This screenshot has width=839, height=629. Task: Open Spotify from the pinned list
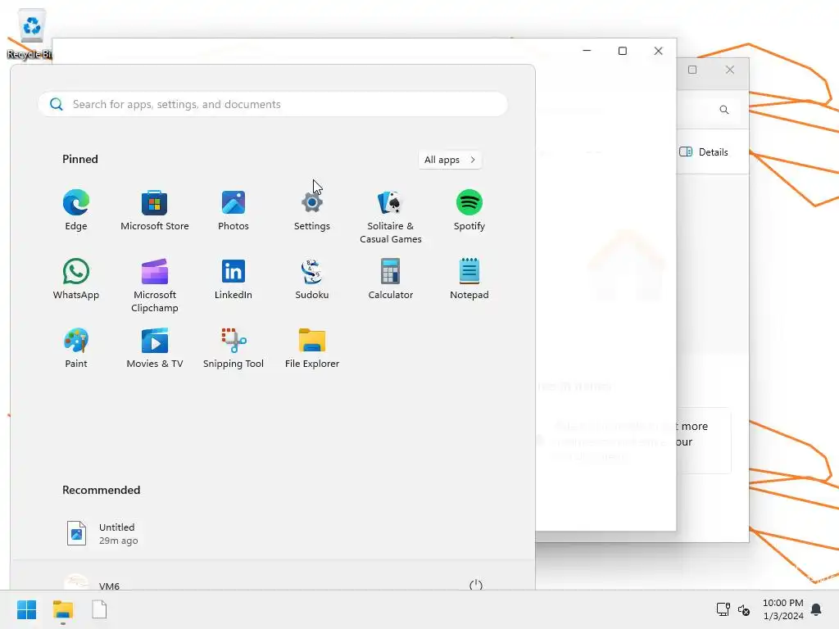point(469,210)
